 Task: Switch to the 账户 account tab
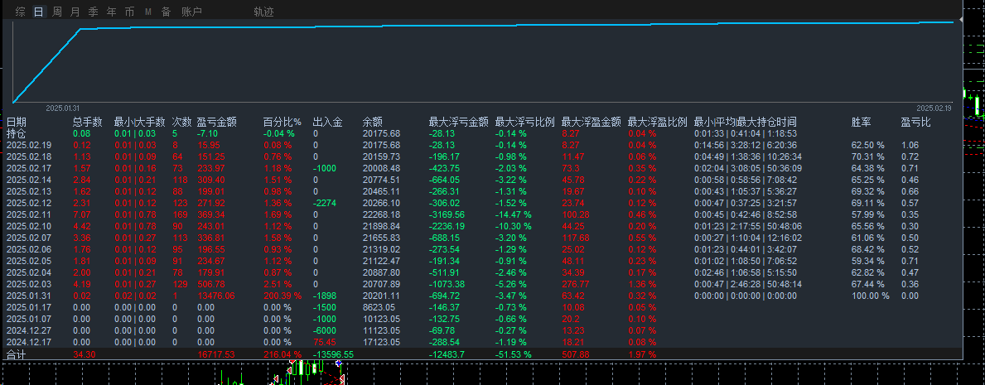point(191,12)
